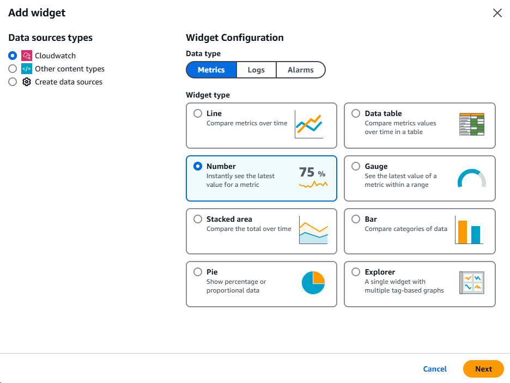Select the Explorer widget icon

(x=471, y=283)
